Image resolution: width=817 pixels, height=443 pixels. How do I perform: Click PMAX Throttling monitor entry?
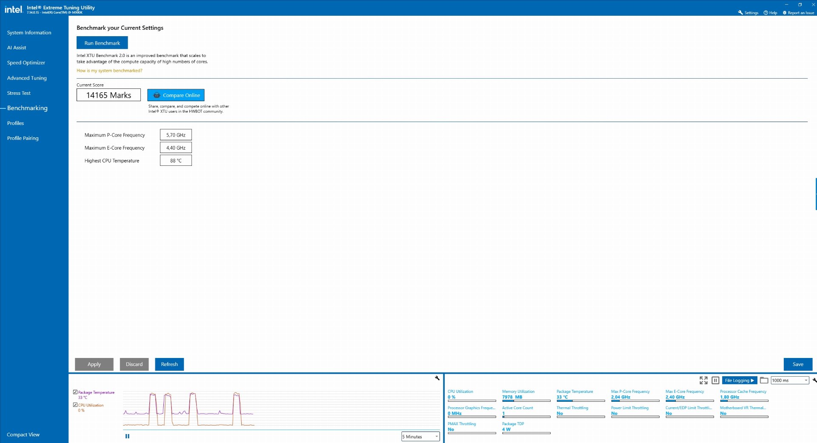472,427
